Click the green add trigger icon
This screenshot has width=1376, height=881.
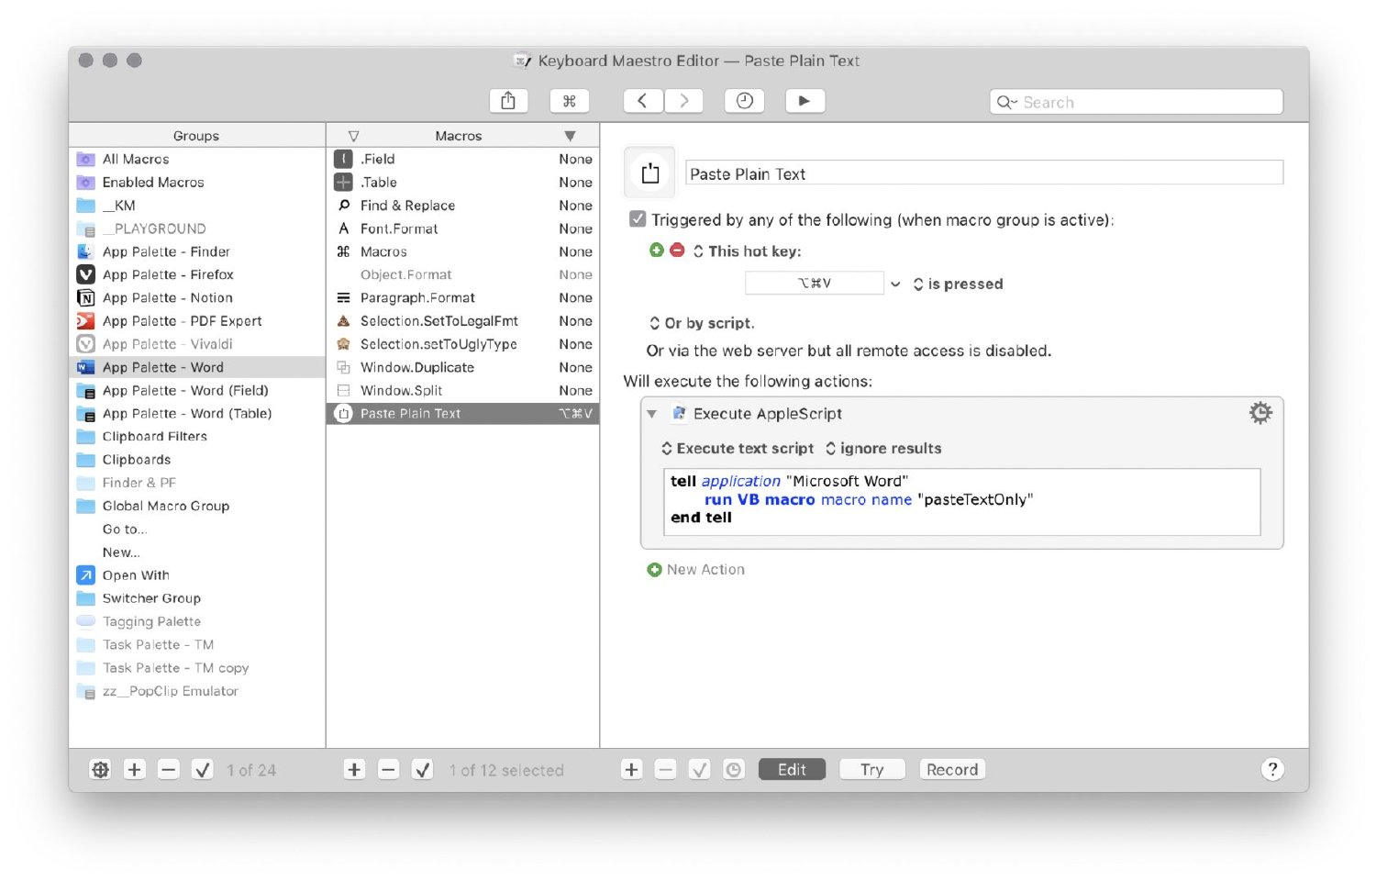coord(656,251)
